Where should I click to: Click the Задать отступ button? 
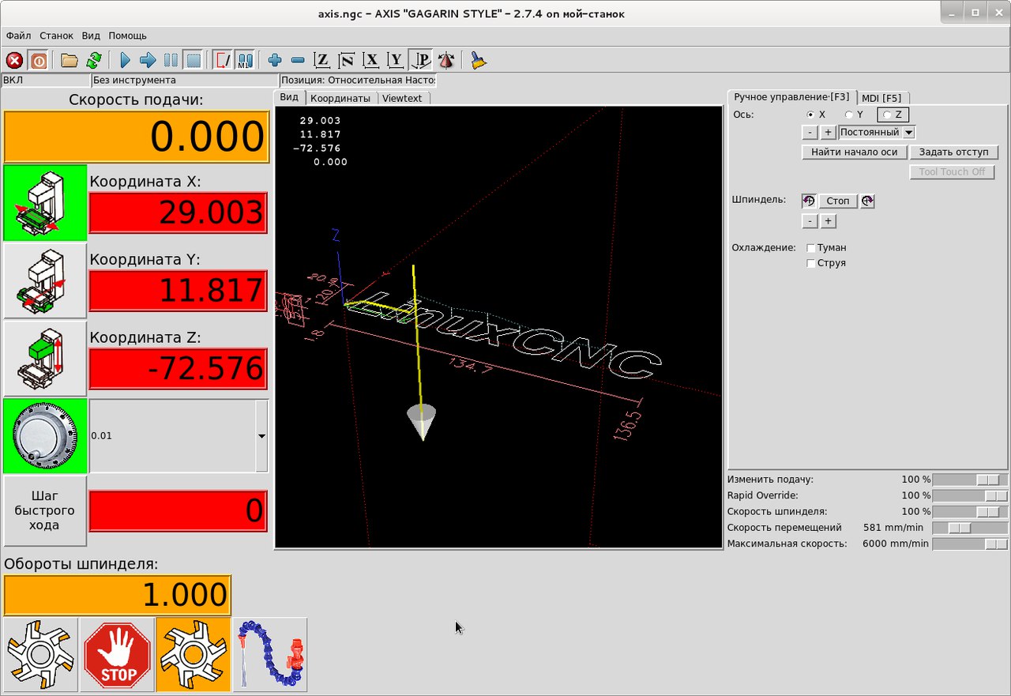(954, 152)
